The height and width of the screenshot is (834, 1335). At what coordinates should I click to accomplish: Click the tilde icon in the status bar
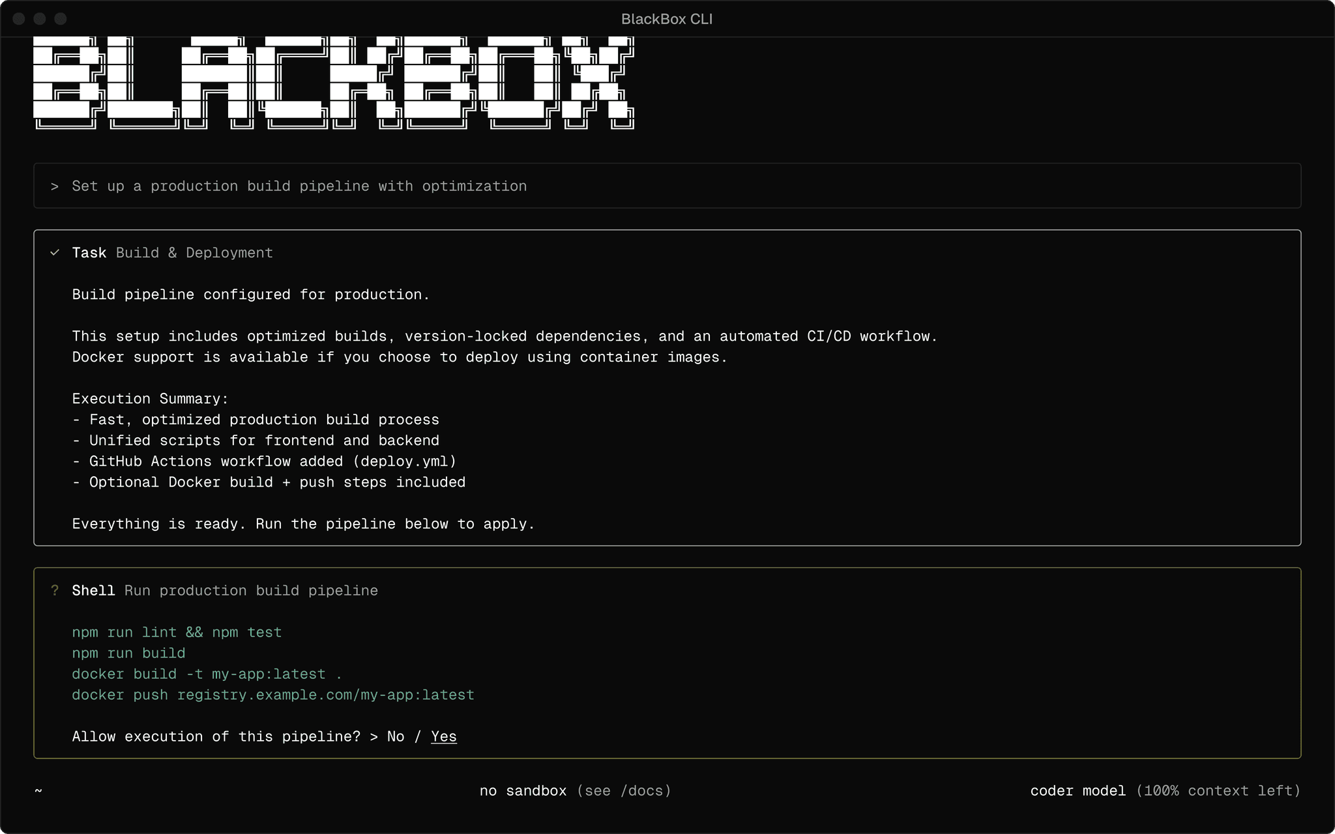click(38, 790)
